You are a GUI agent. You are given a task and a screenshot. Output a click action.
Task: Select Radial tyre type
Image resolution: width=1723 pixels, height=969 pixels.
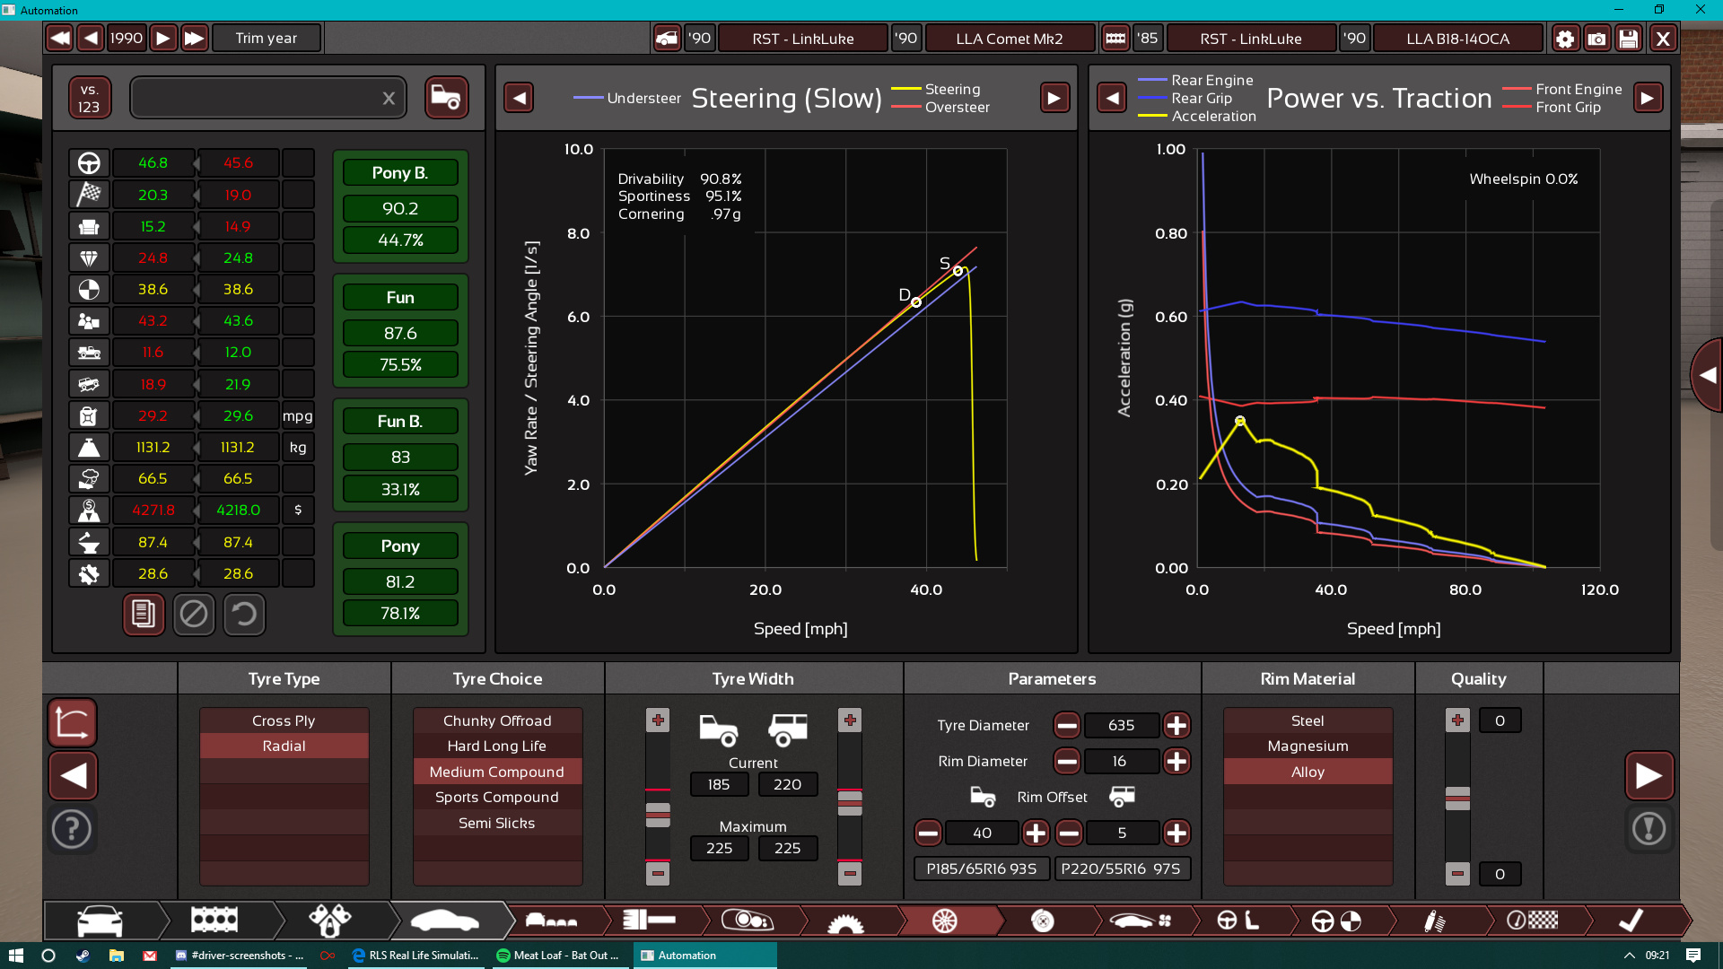[x=284, y=746]
